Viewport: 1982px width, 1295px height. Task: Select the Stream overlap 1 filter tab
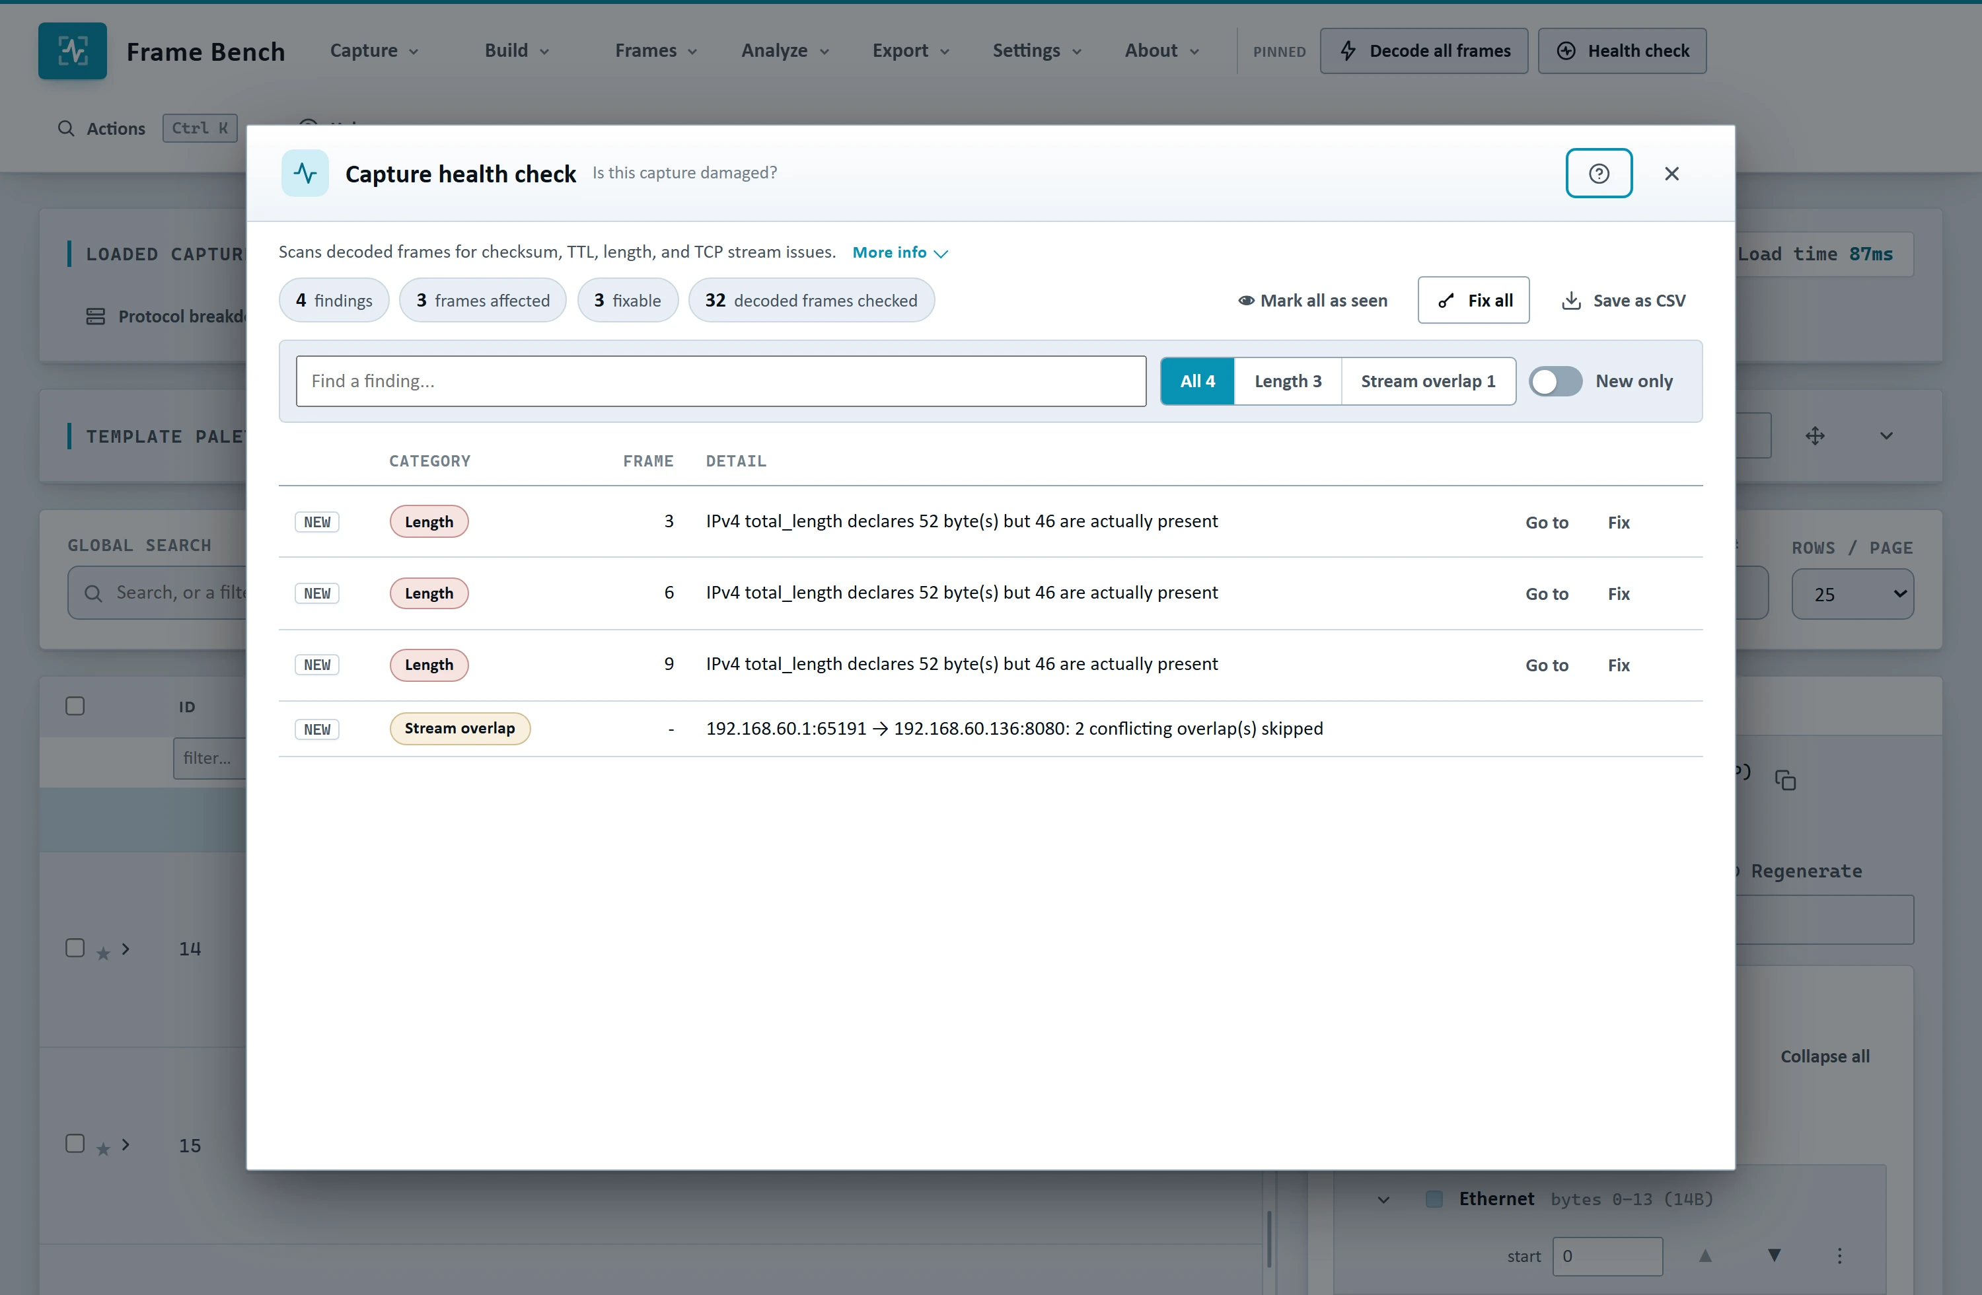1428,381
